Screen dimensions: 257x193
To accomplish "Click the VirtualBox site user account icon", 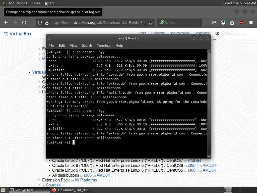I will (217, 33).
